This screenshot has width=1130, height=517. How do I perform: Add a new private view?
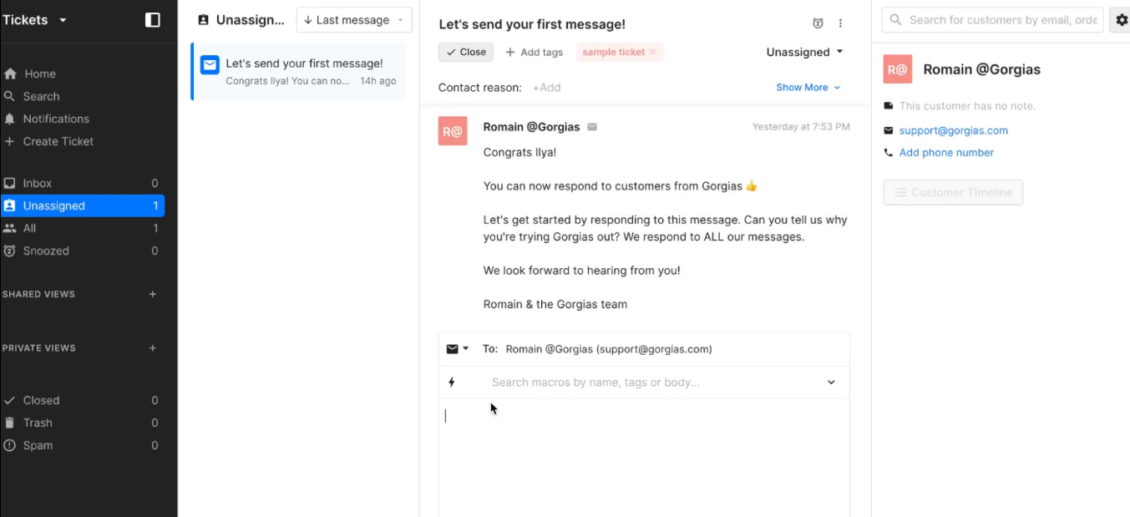[x=152, y=347]
